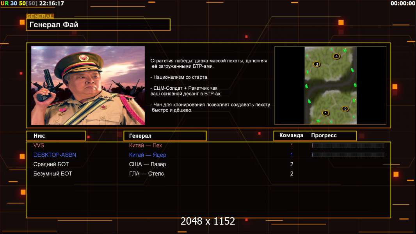Click the 'Китай — Ядер' general entry
The width and height of the screenshot is (416, 234).
(148, 155)
